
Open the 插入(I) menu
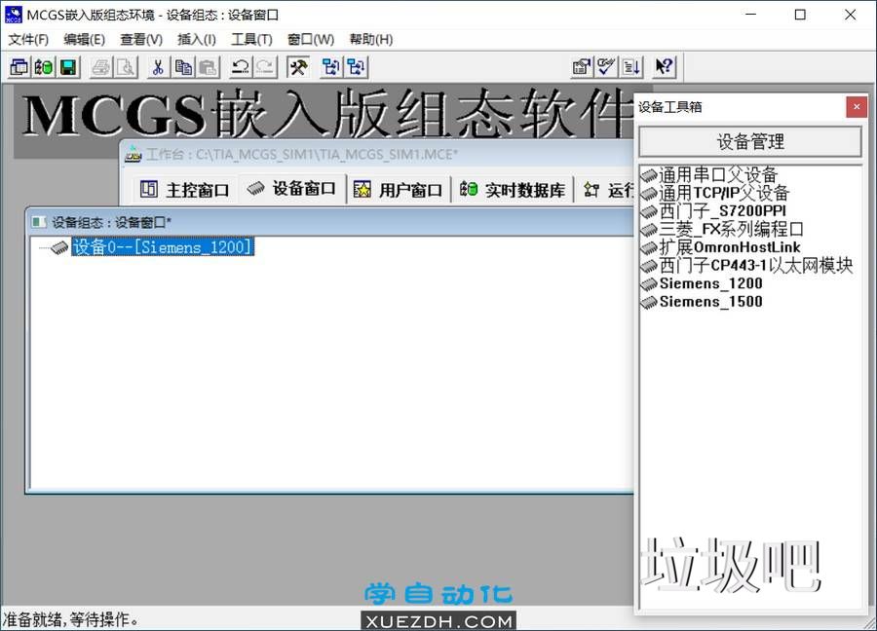[x=196, y=39]
